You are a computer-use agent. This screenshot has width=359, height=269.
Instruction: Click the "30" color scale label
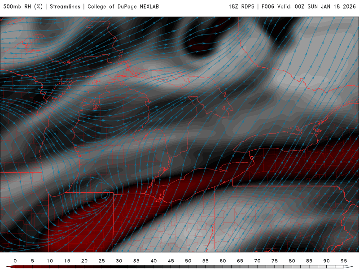[x=119, y=261]
